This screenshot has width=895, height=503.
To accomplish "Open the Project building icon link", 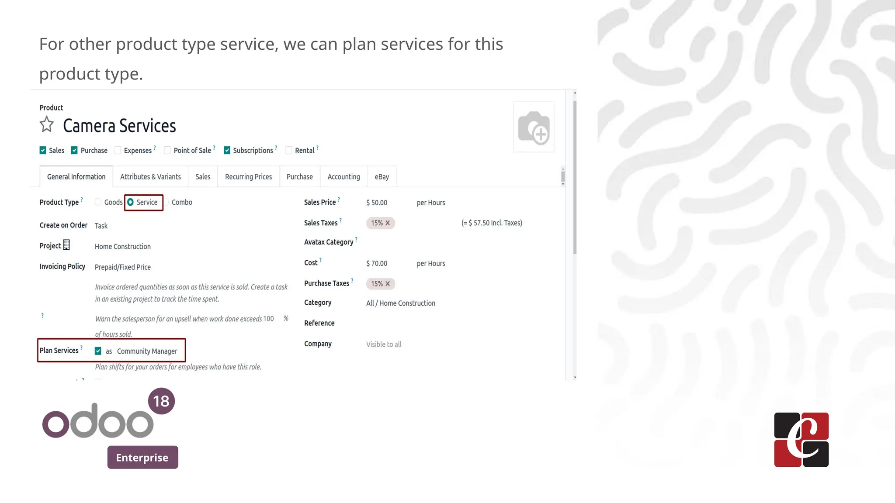I will point(66,245).
